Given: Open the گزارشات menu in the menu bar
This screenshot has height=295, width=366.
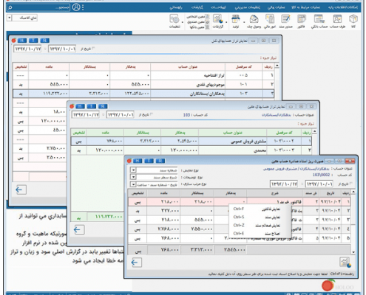Looking at the screenshot, I should pyautogui.click(x=197, y=7).
